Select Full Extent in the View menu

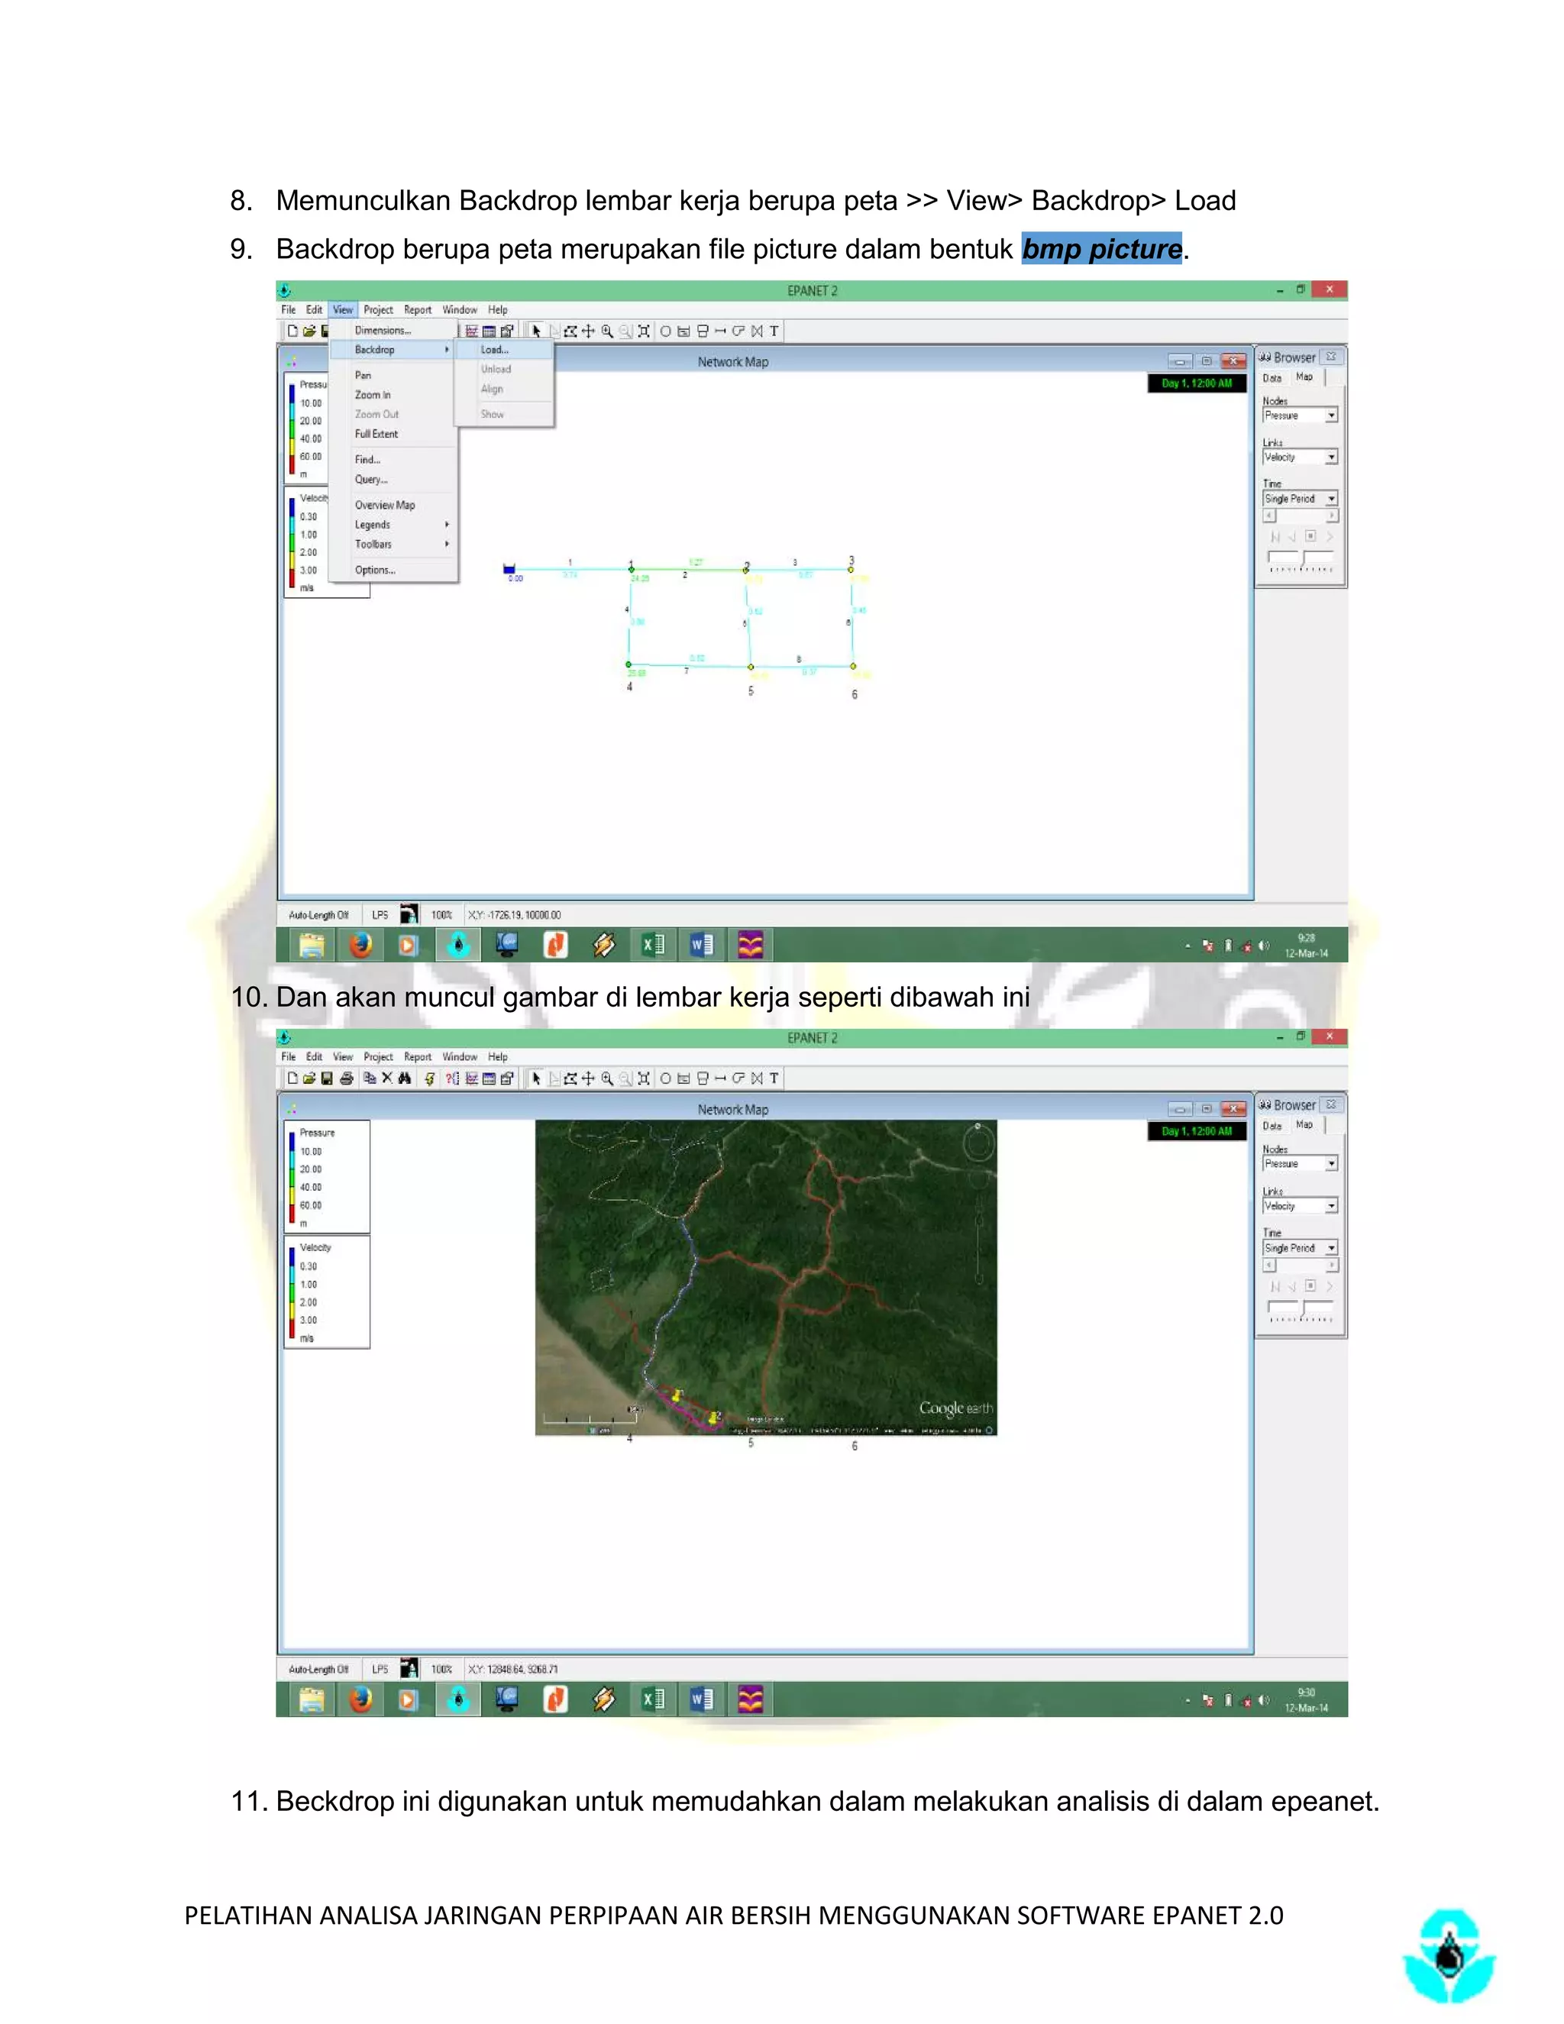coord(376,434)
